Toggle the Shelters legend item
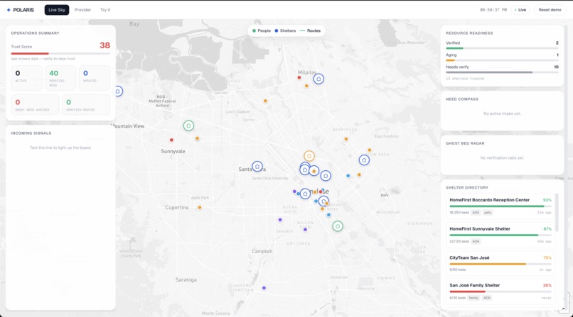This screenshot has height=317, width=573. 285,31
